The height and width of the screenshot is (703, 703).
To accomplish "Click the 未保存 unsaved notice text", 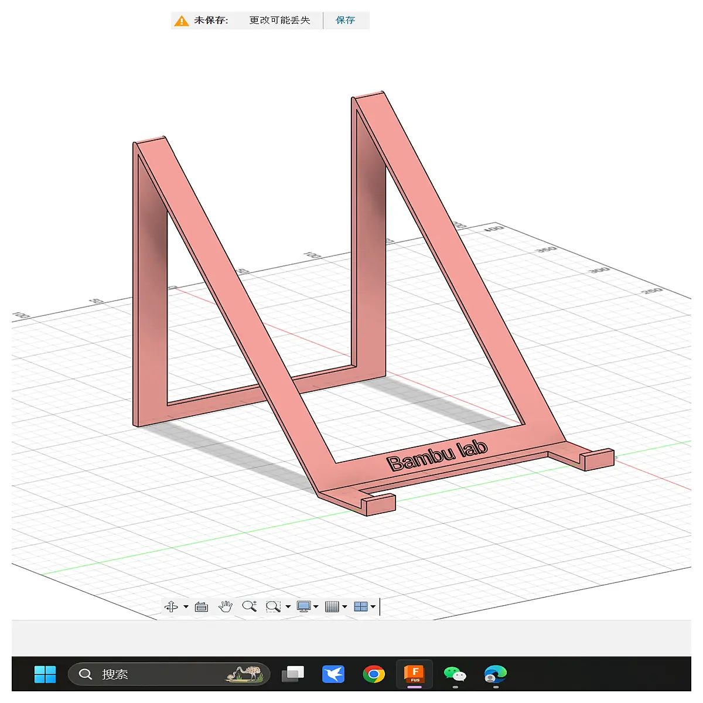I will pyautogui.click(x=211, y=21).
